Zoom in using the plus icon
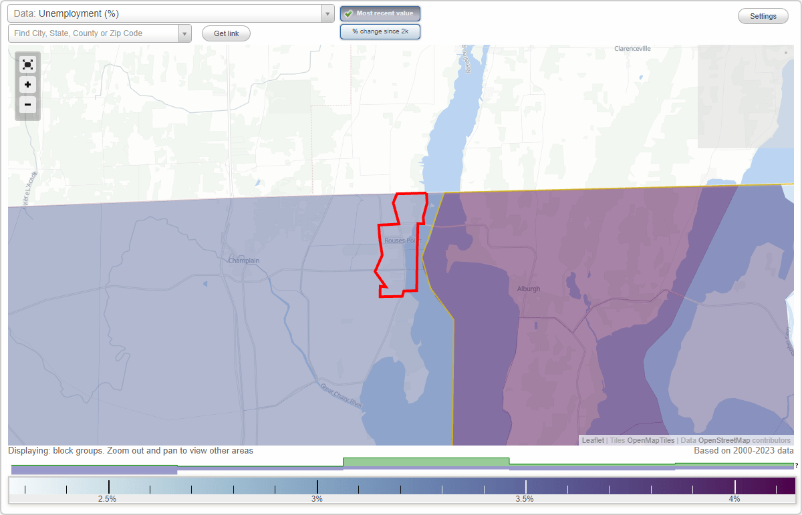 coord(27,85)
